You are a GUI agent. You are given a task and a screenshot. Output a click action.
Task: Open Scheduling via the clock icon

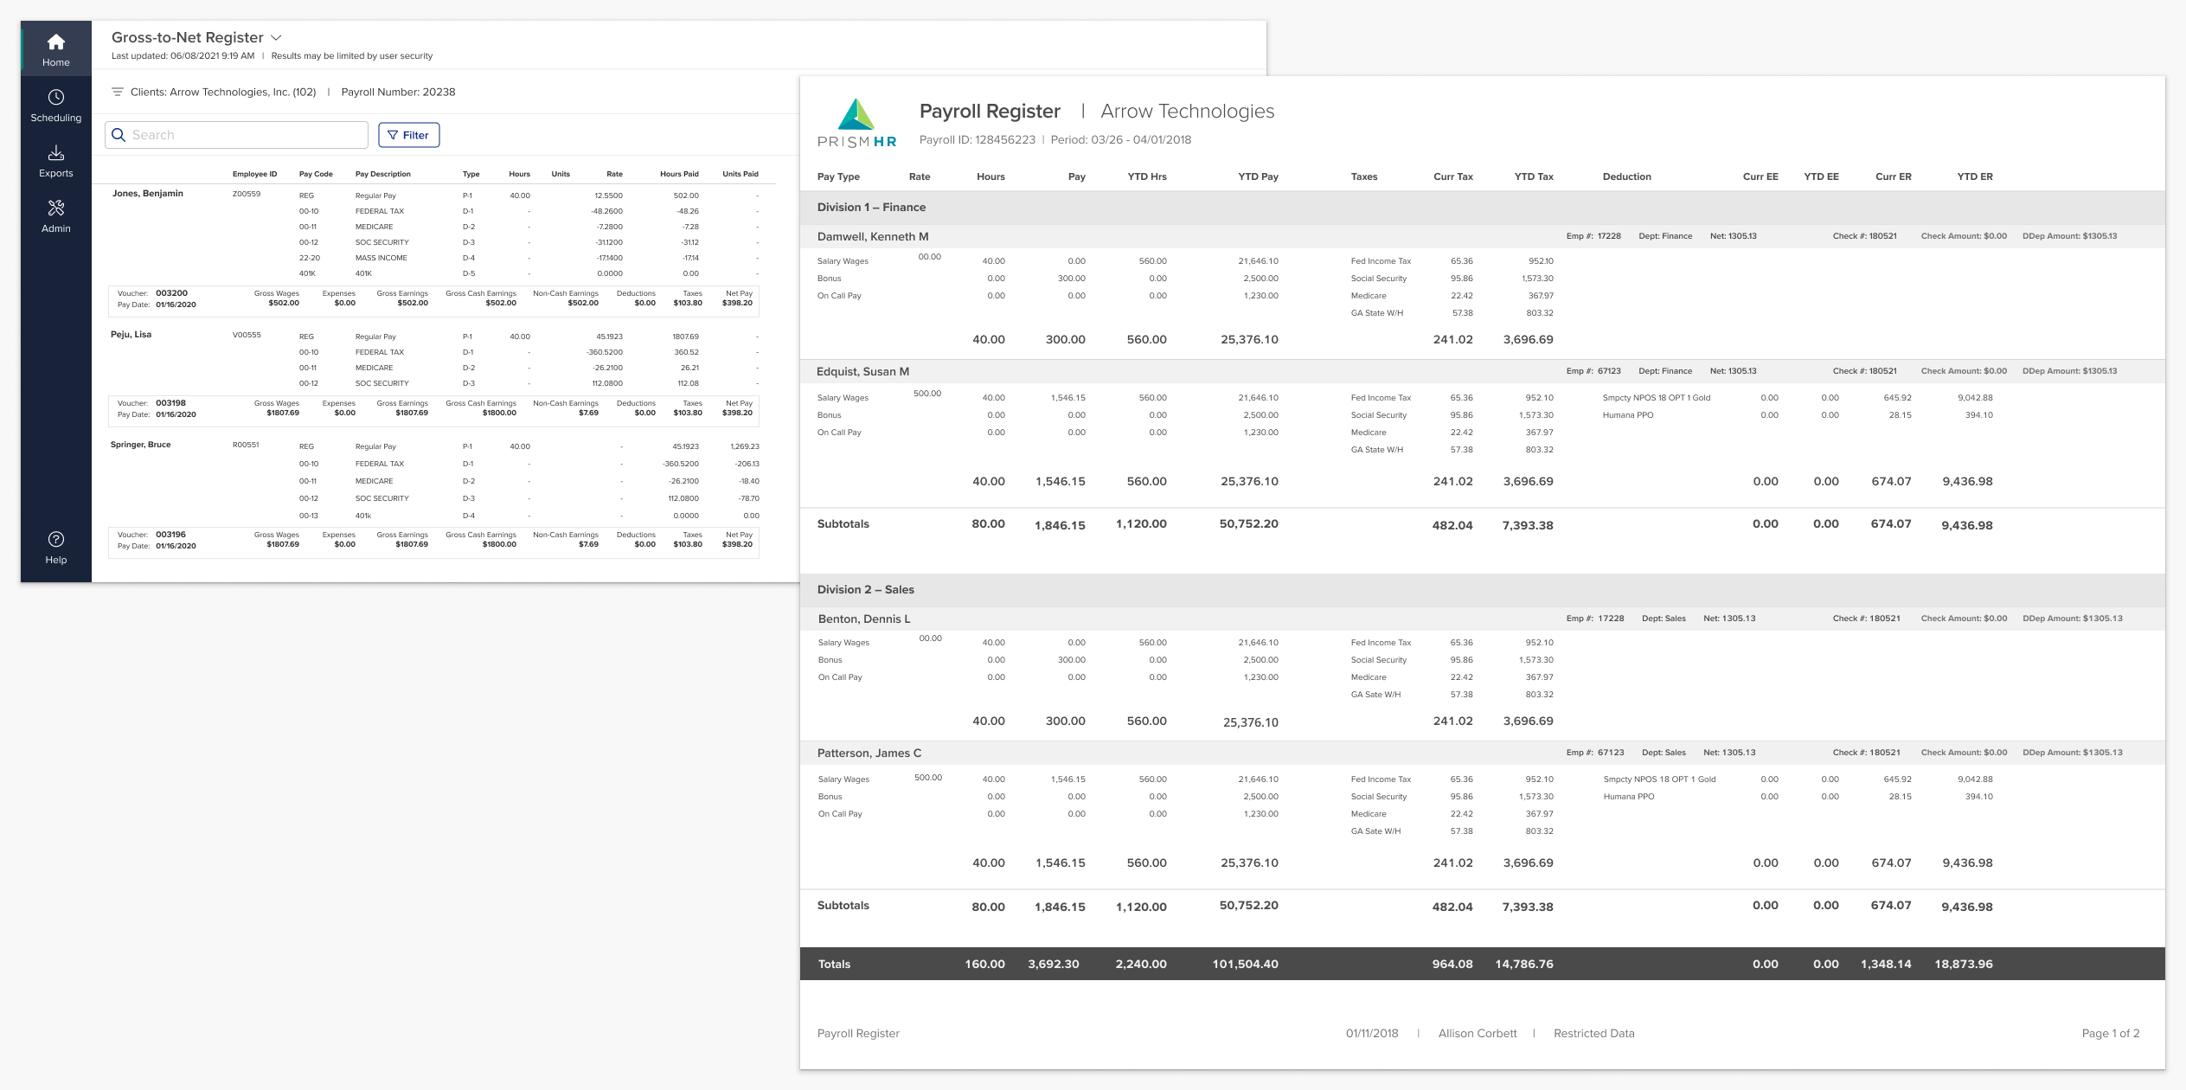pyautogui.click(x=56, y=98)
